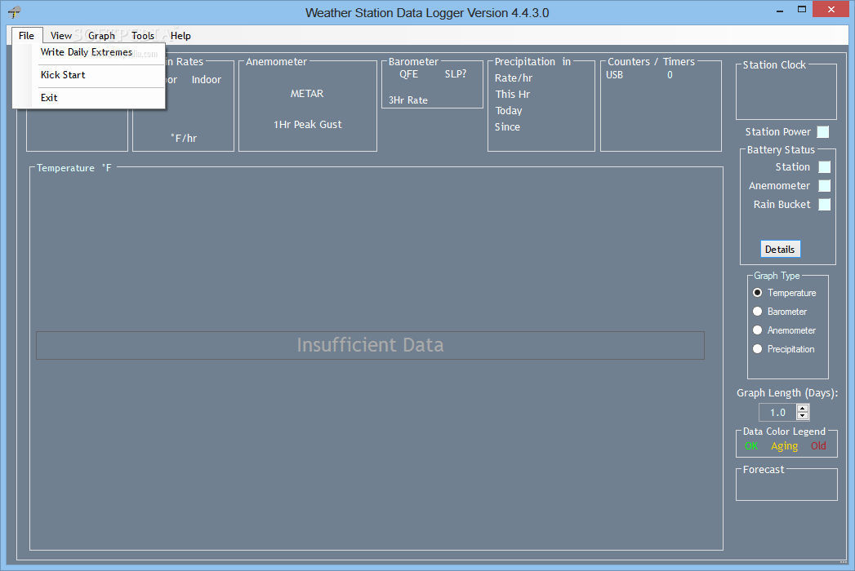Click the QFE barometer label

(408, 74)
